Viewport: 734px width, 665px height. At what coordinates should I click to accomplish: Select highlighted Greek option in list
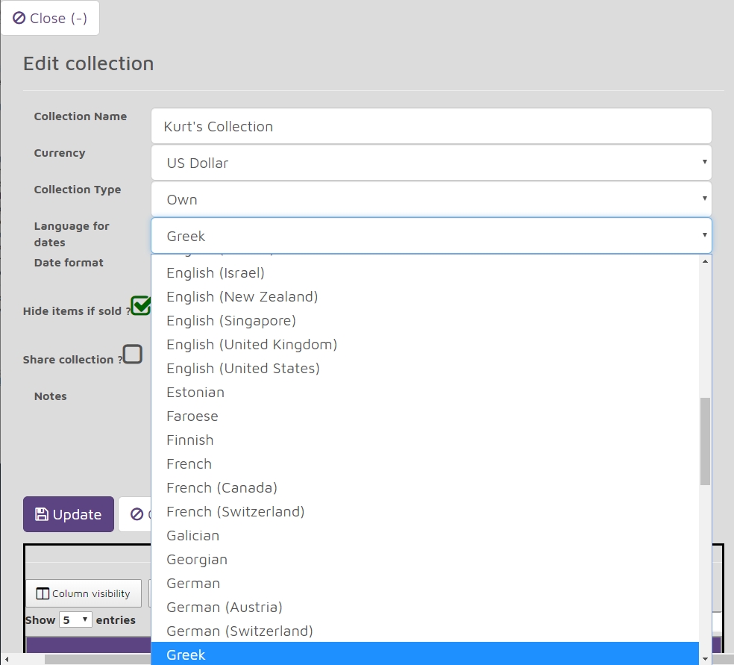click(x=424, y=655)
